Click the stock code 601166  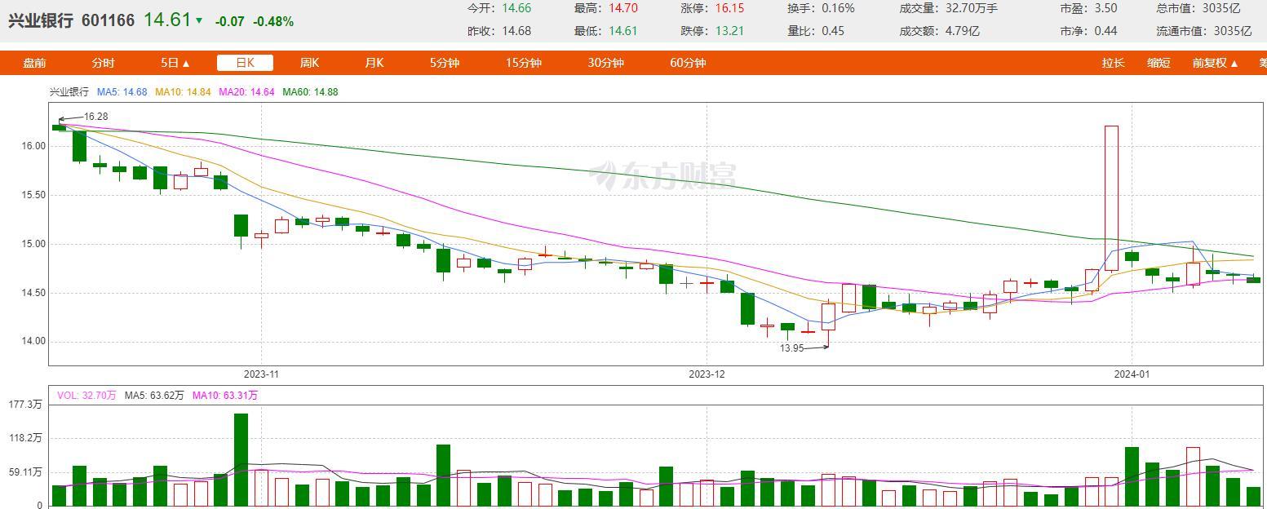109,20
